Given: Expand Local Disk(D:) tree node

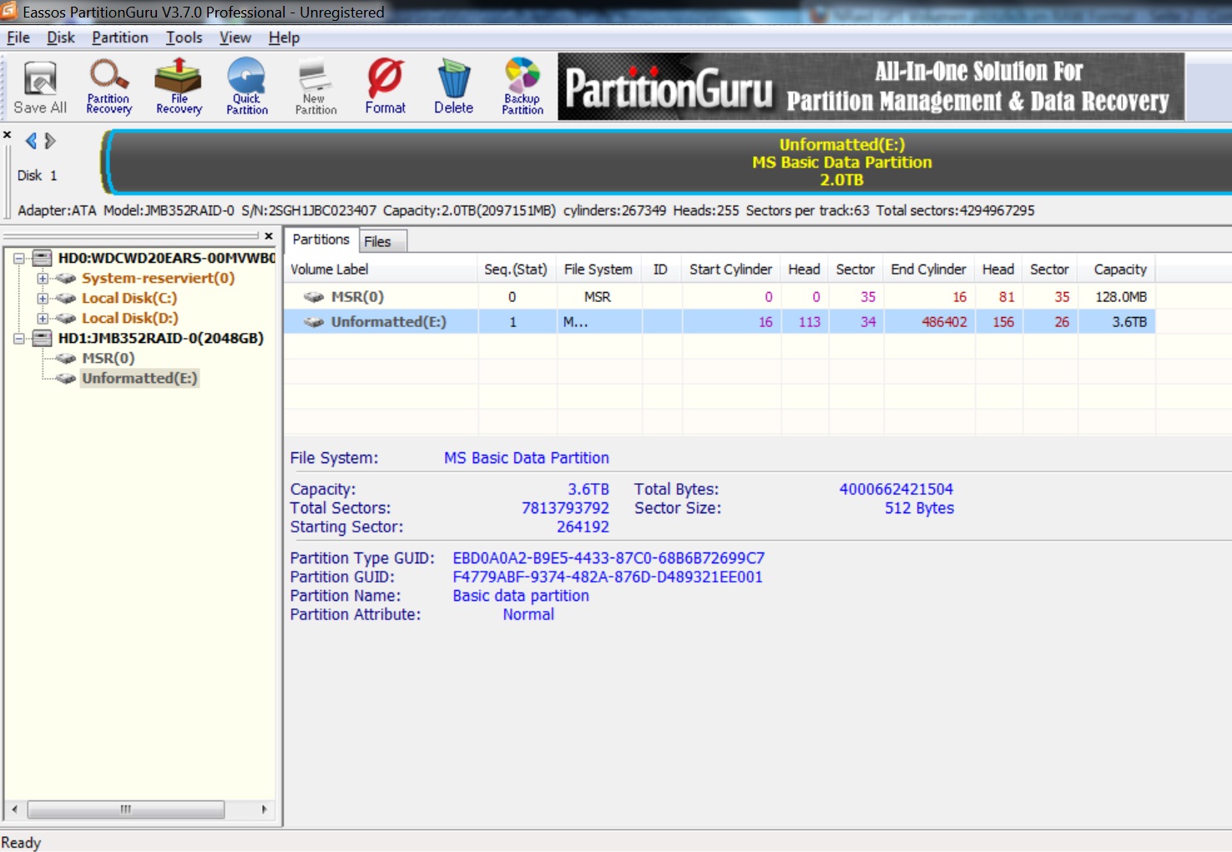Looking at the screenshot, I should (x=42, y=318).
